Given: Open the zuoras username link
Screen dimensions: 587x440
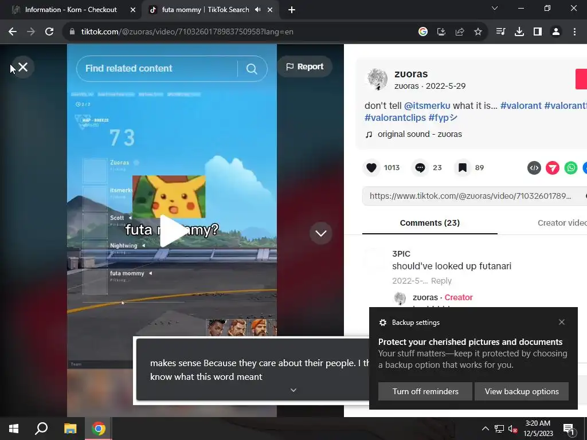Looking at the screenshot, I should [411, 74].
